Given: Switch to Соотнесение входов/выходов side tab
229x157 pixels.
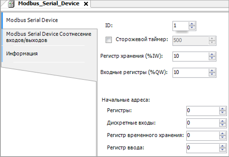Looking at the screenshot, I should point(49,37).
